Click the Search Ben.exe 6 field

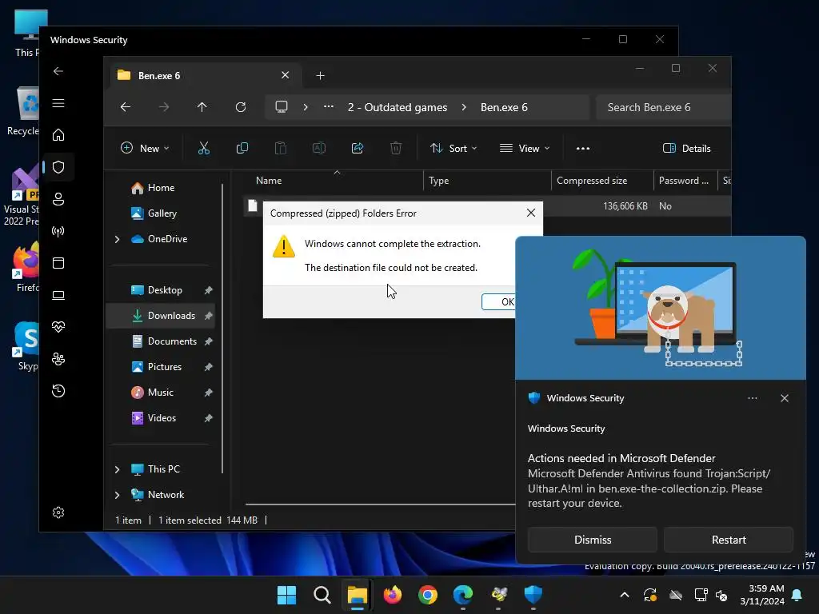663,107
